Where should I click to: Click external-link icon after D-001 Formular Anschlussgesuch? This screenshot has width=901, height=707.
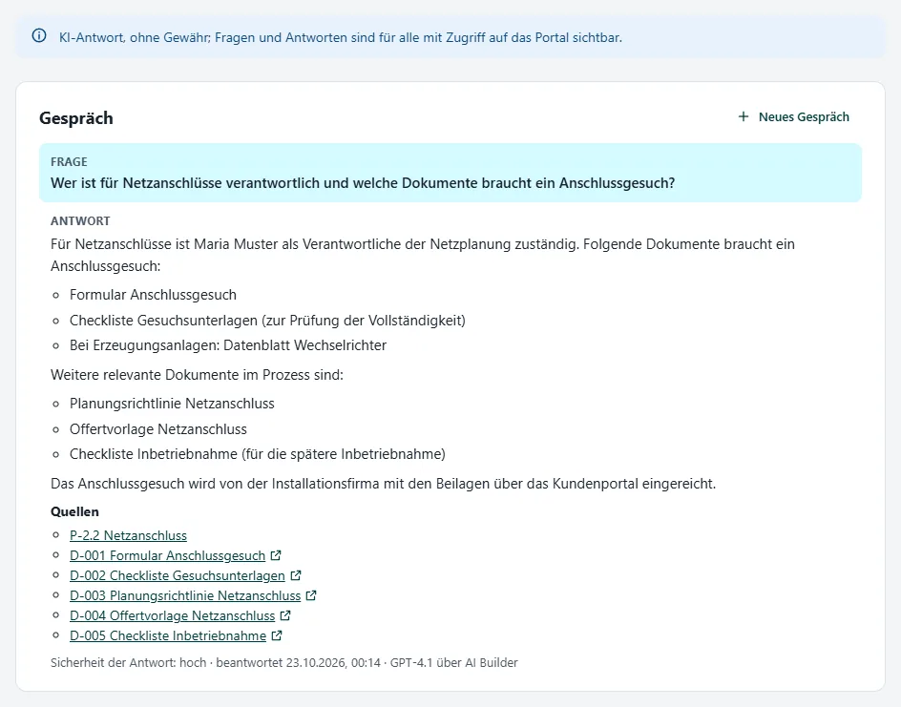pos(276,555)
